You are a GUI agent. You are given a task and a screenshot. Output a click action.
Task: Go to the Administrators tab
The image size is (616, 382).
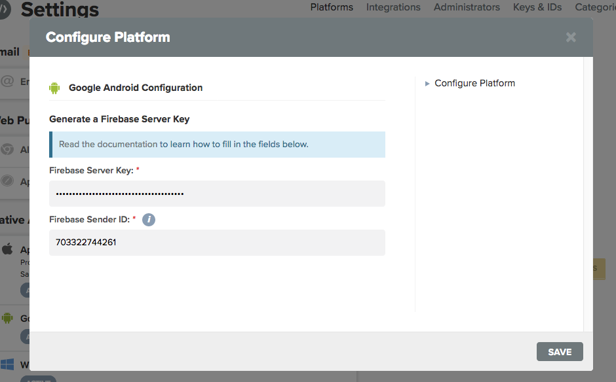467,7
